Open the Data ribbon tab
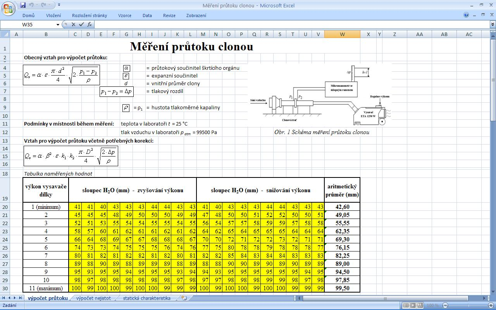The height and width of the screenshot is (310, 496). (147, 15)
